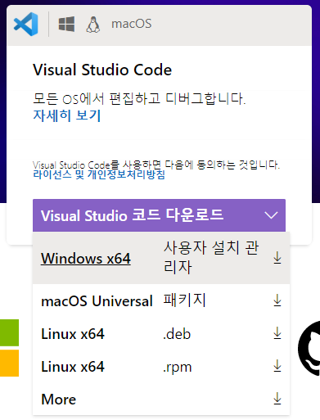Click download arrow for Windows x64

(x=277, y=258)
